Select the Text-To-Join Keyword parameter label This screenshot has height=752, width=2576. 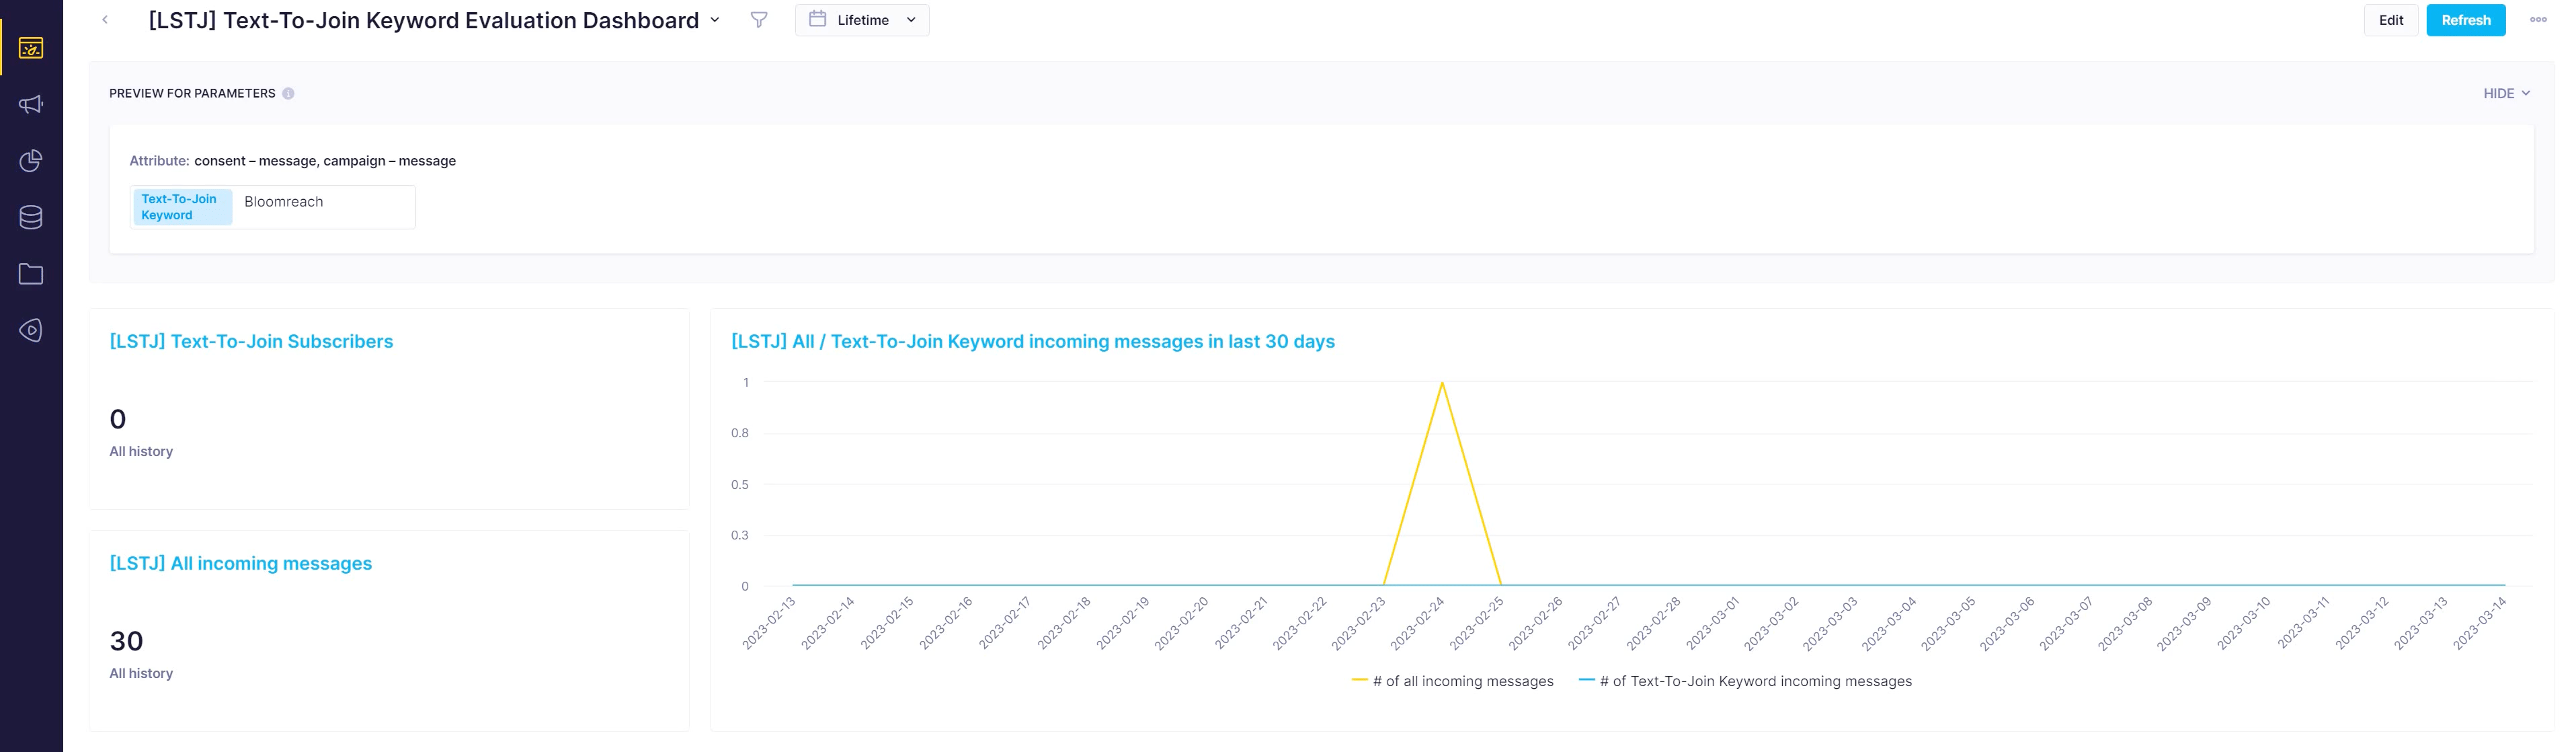tap(182, 207)
